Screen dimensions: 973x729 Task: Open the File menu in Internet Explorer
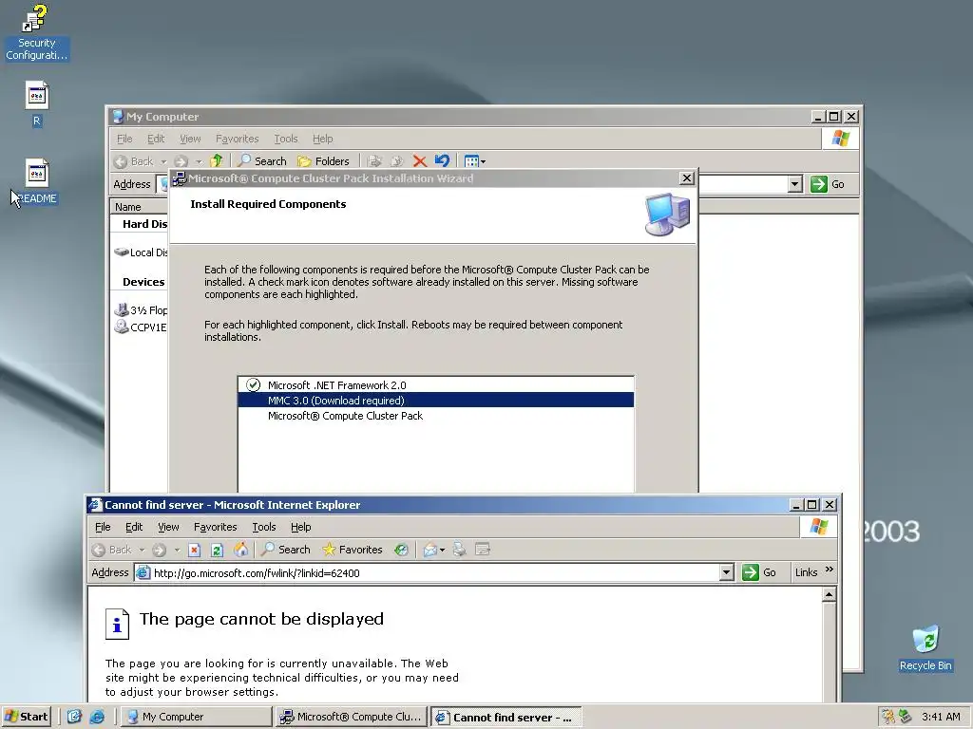[x=103, y=527]
